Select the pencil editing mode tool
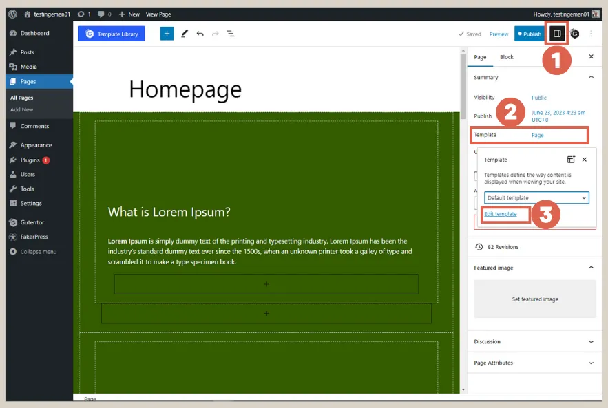The image size is (608, 408). 183,33
